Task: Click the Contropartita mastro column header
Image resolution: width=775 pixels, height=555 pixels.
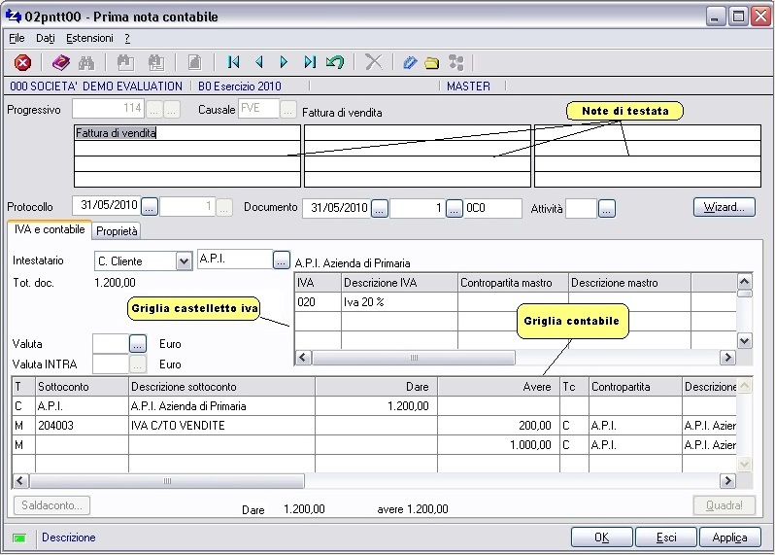Action: (513, 283)
